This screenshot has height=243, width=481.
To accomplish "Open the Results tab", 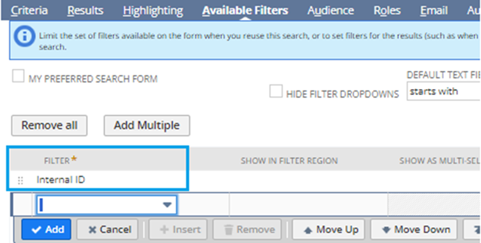I will coord(85,11).
